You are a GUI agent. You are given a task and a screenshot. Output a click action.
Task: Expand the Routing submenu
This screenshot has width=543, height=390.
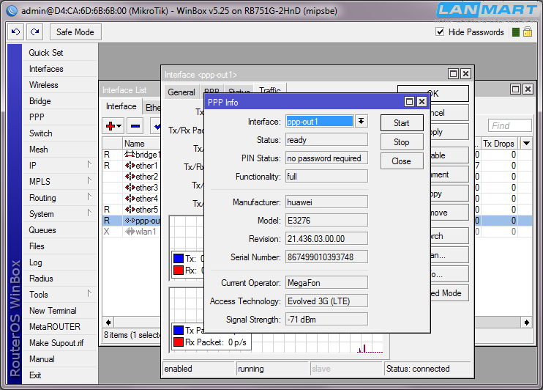(89, 196)
